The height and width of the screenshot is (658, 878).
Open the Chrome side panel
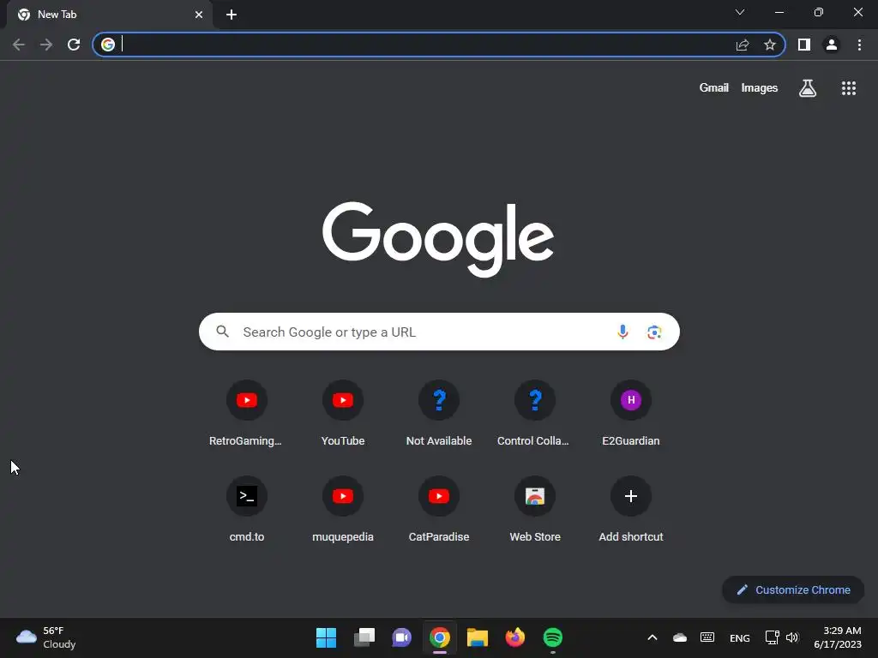pyautogui.click(x=804, y=45)
